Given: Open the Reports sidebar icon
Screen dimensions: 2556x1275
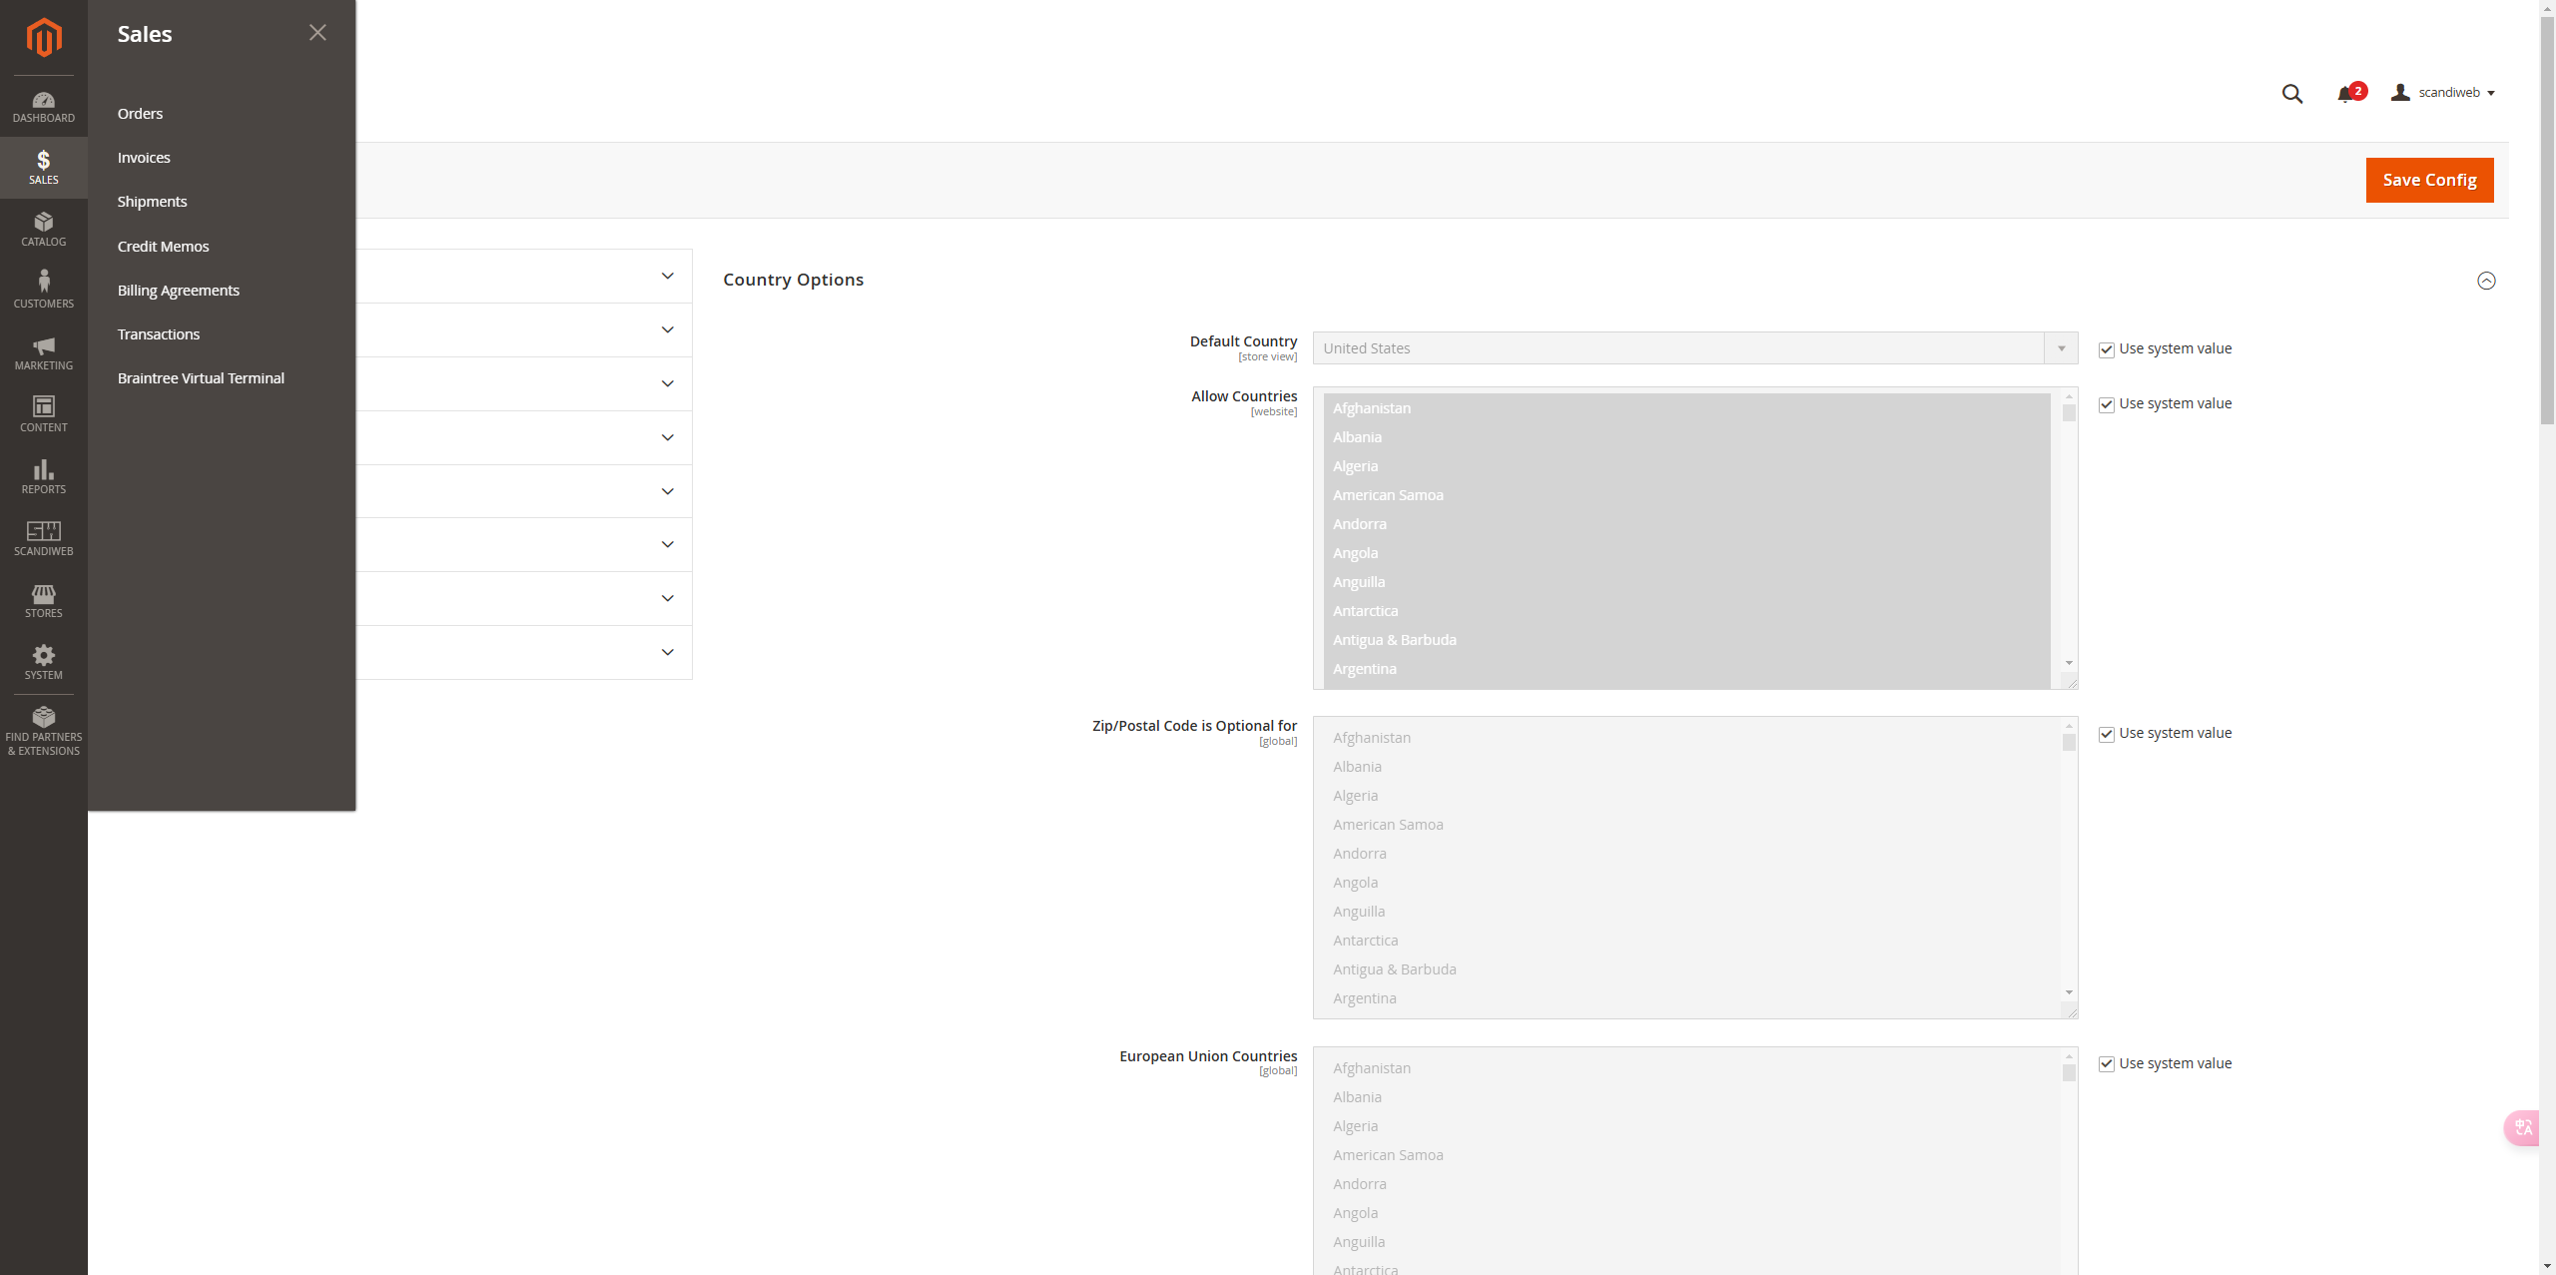Looking at the screenshot, I should point(43,476).
